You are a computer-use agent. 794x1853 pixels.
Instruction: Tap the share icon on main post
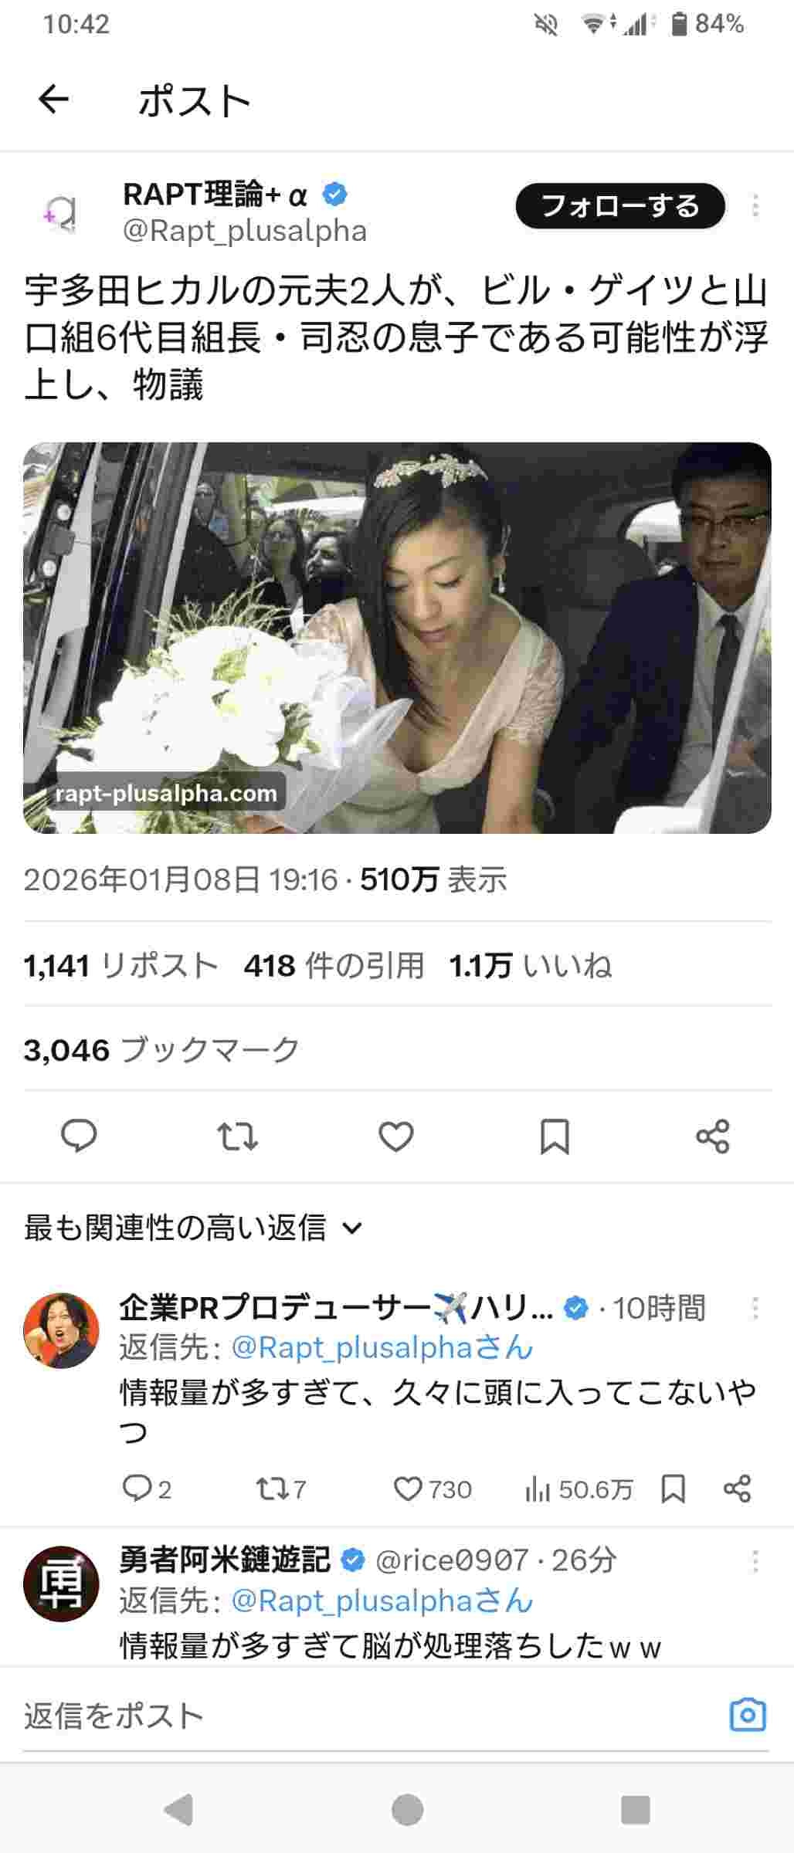point(712,1137)
